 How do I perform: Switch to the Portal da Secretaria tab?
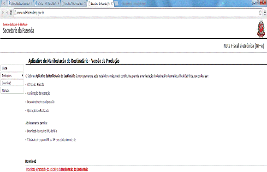[20, 3]
